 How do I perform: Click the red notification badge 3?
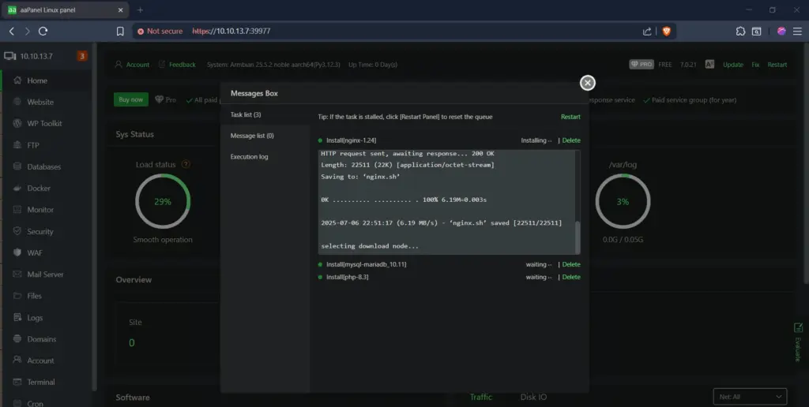81,56
